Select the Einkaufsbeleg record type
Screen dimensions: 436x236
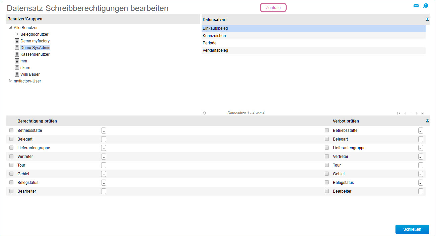[x=313, y=28]
